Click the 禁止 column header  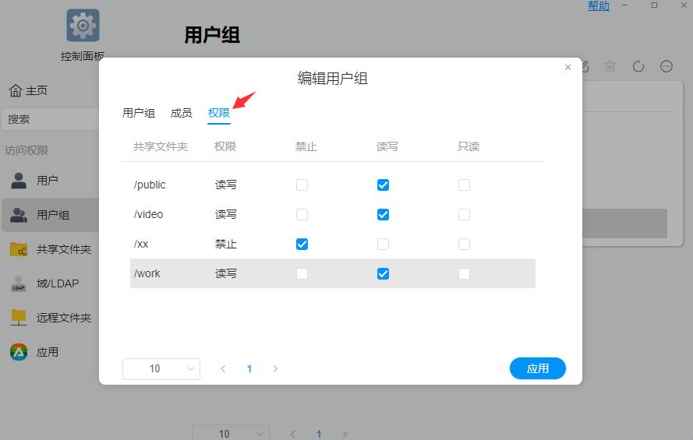(x=306, y=146)
